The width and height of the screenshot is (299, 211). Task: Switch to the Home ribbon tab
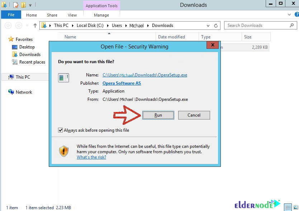(32, 15)
